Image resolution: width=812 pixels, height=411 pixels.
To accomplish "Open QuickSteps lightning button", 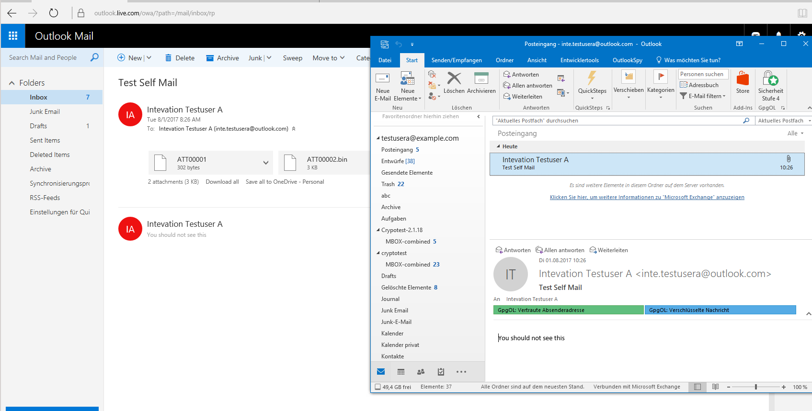I will click(592, 85).
